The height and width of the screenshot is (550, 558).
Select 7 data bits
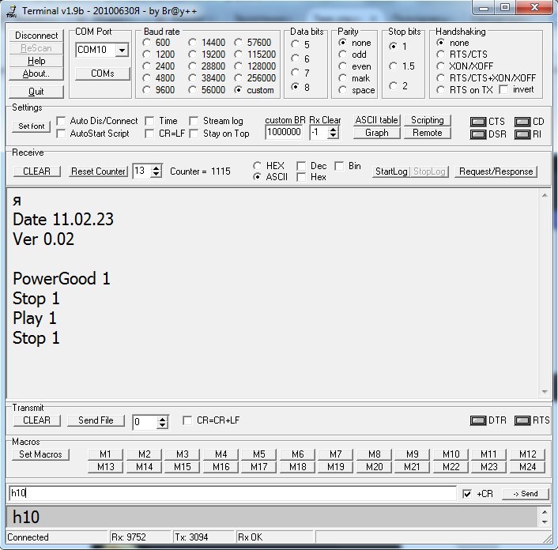[295, 73]
